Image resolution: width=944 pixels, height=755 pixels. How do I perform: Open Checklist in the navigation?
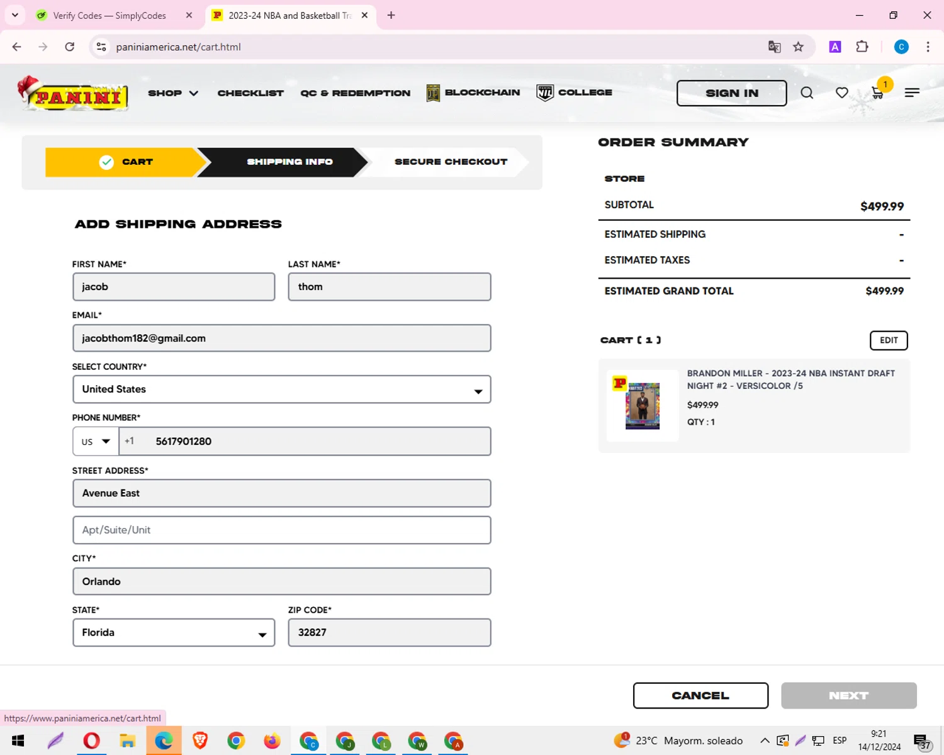click(250, 93)
